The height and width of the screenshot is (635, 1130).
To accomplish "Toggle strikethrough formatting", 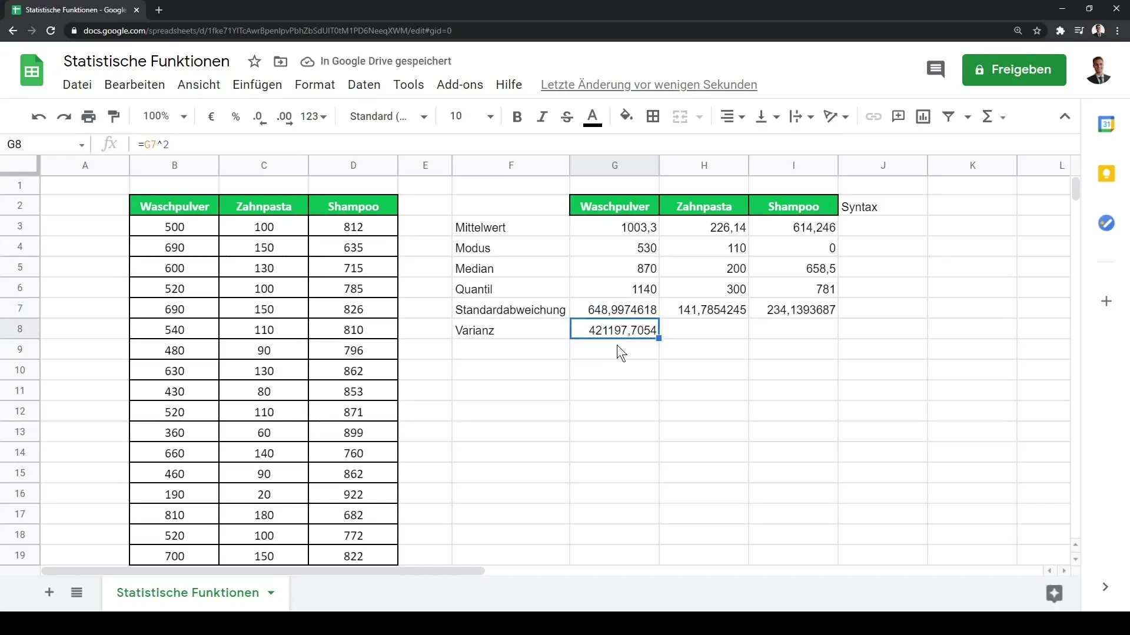I will tap(567, 116).
